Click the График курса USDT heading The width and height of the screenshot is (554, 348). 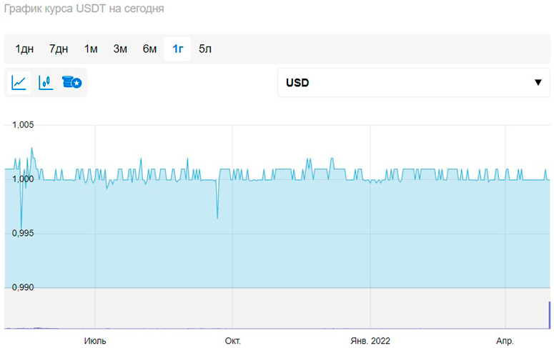tap(82, 9)
